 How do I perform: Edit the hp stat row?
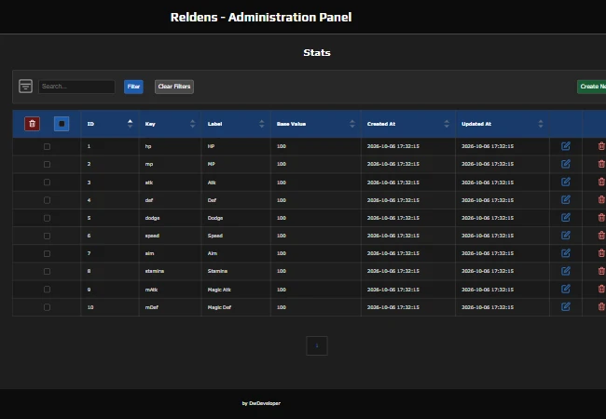565,146
